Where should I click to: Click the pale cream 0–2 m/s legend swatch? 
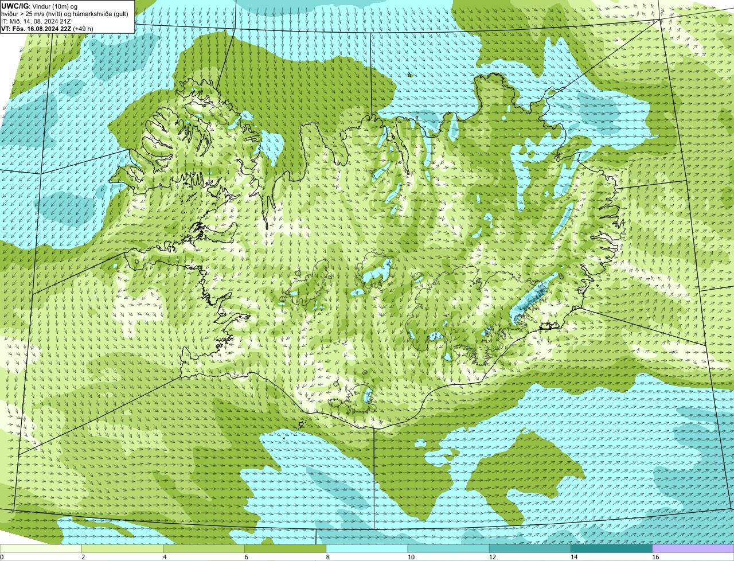[x=41, y=549]
